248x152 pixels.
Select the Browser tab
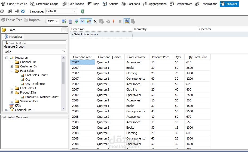(229, 4)
